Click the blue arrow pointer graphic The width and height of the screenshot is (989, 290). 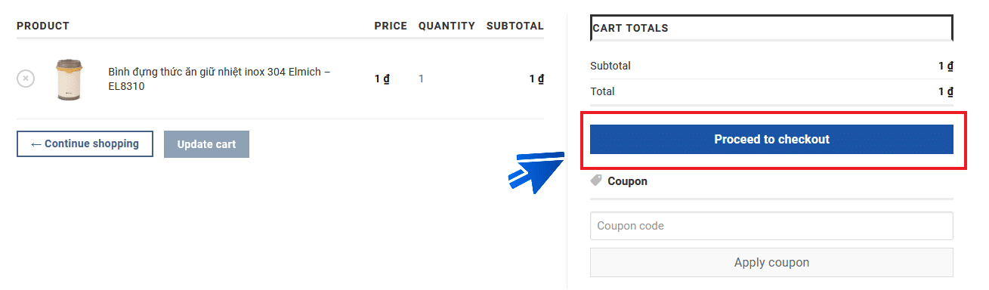click(x=536, y=172)
